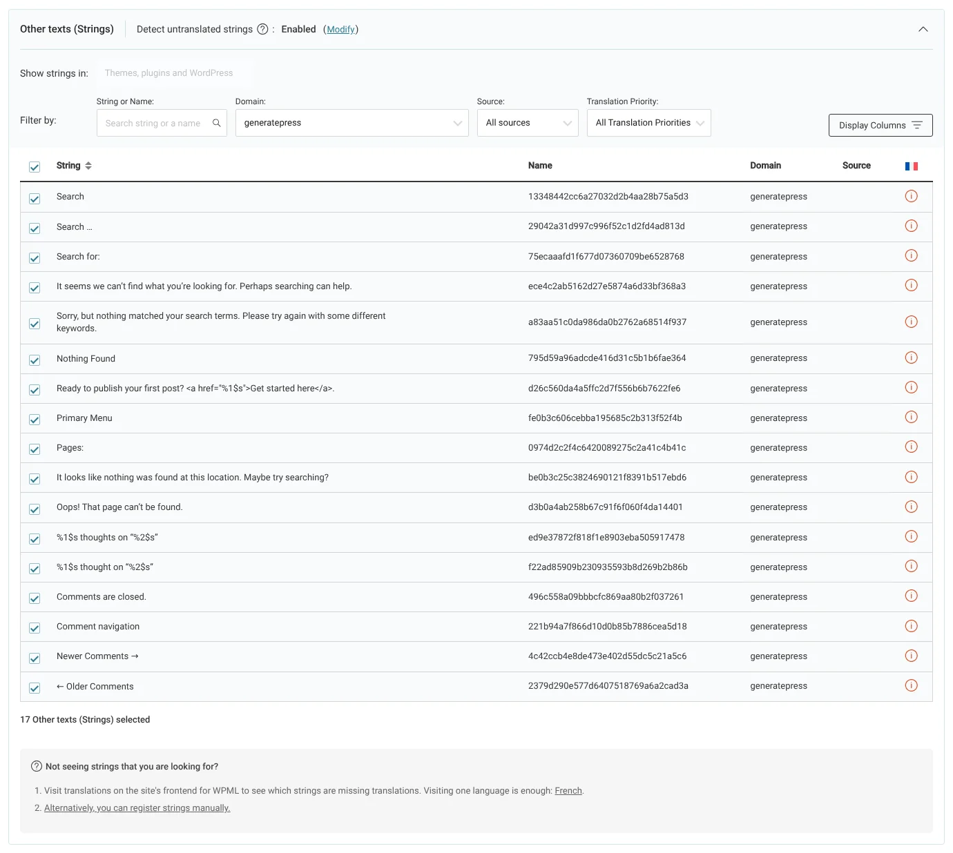Click 'Alternatively, you can register strings manually' link

pos(137,808)
